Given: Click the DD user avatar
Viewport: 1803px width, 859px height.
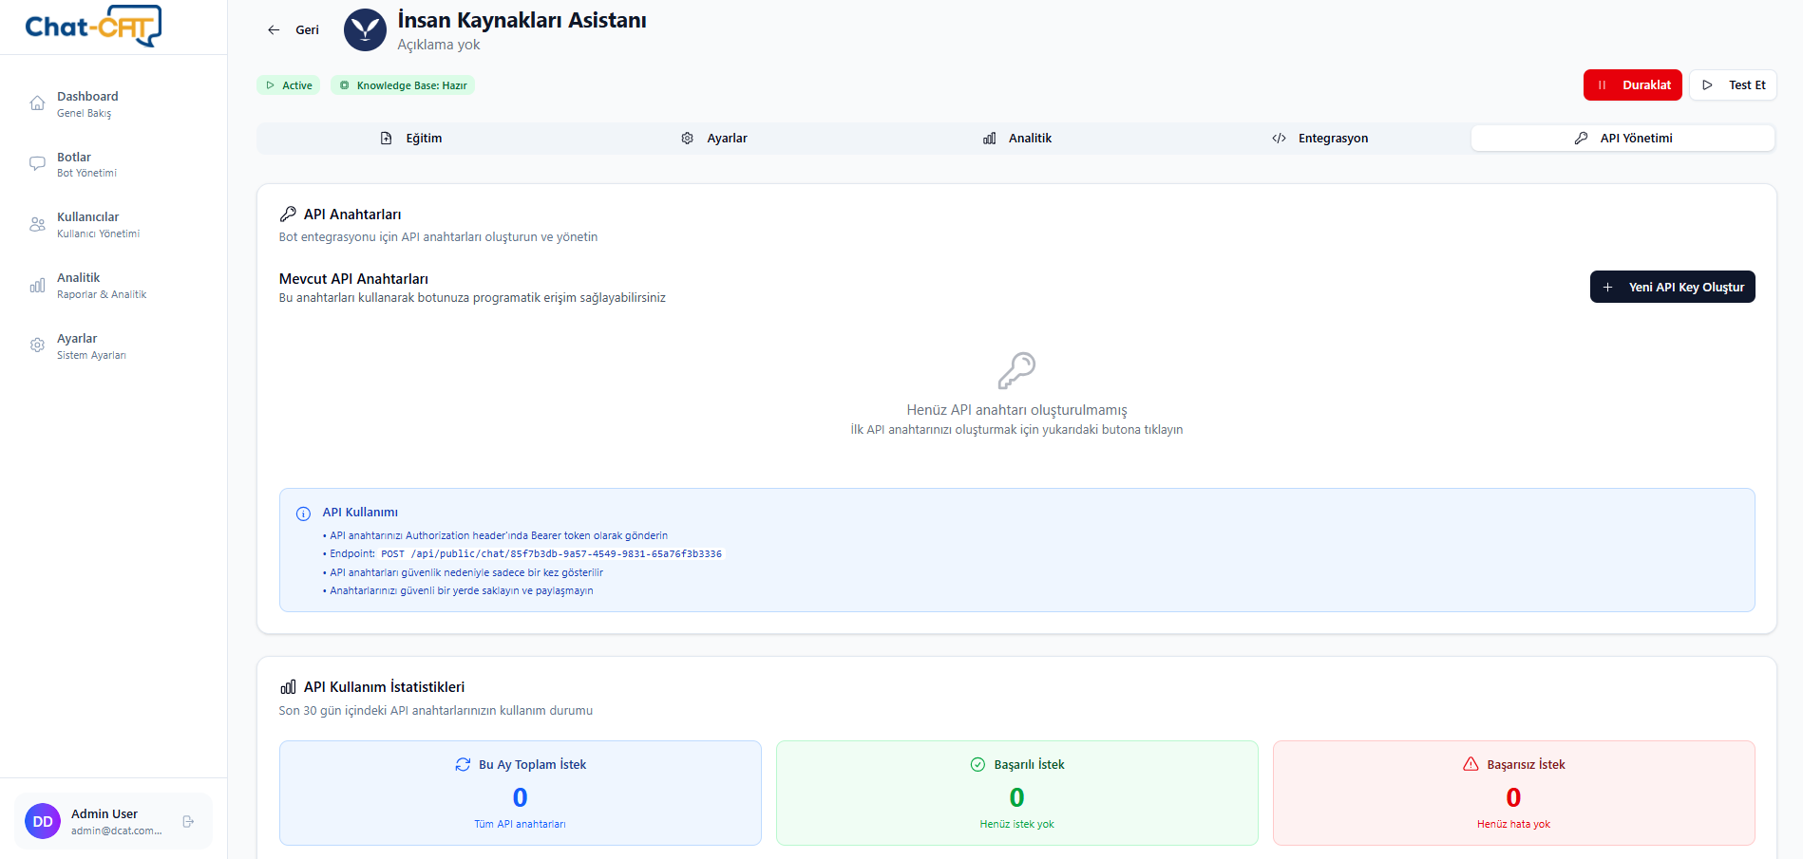Looking at the screenshot, I should point(43,822).
